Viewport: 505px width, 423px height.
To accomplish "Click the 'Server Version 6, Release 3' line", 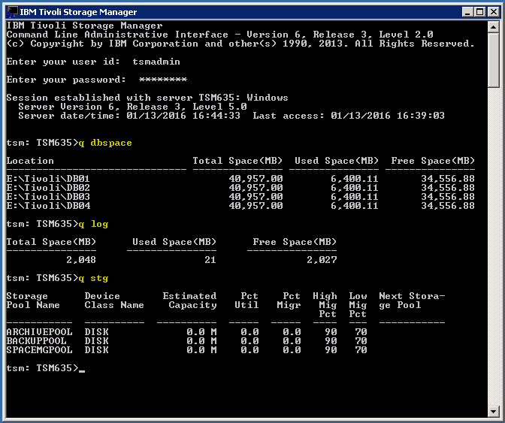I will click(x=132, y=107).
